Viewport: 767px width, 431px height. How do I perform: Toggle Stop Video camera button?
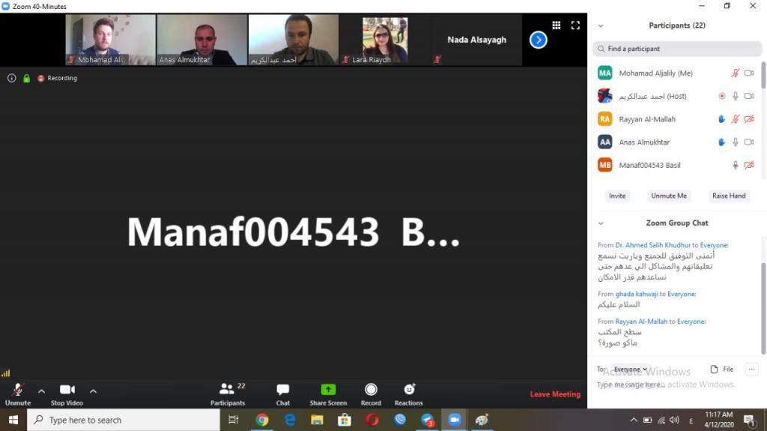[67, 390]
